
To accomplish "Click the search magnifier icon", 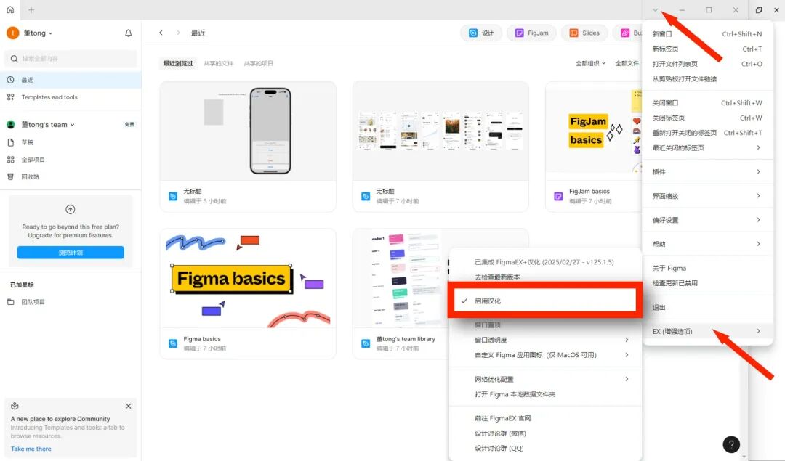I will (14, 59).
